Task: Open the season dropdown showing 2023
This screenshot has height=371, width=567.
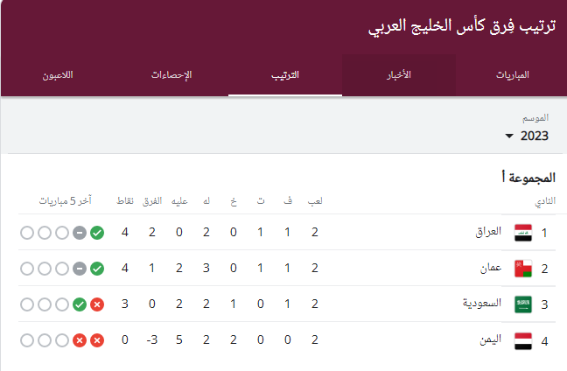Action: click(x=532, y=136)
